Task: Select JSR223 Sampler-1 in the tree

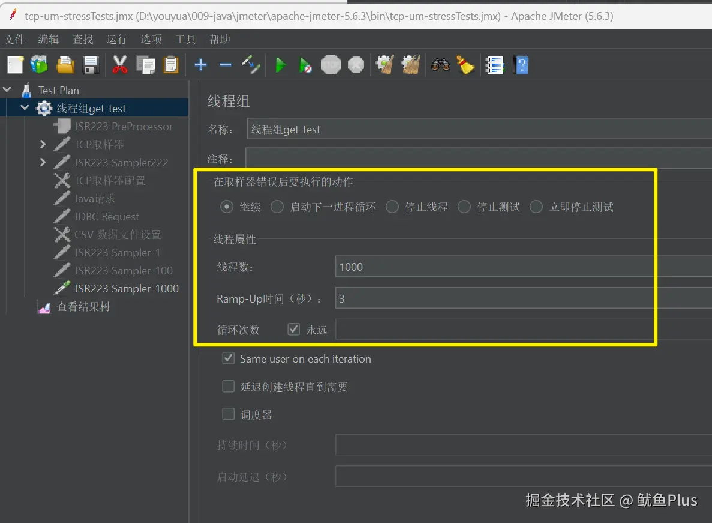Action: point(117,253)
